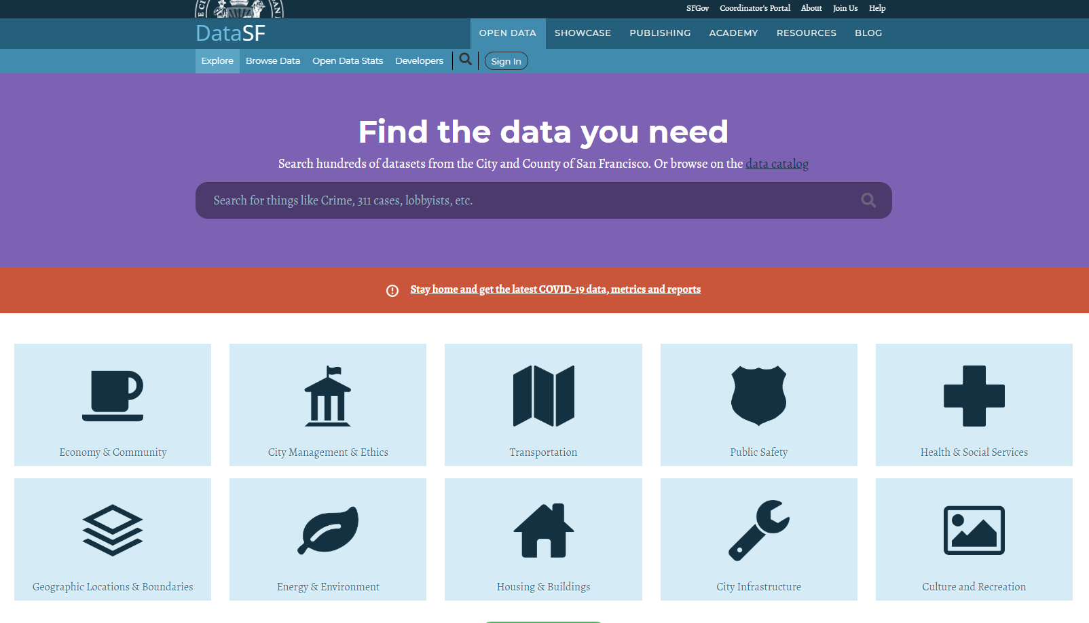
Task: Switch to the Browse Data tab
Action: pyautogui.click(x=272, y=61)
